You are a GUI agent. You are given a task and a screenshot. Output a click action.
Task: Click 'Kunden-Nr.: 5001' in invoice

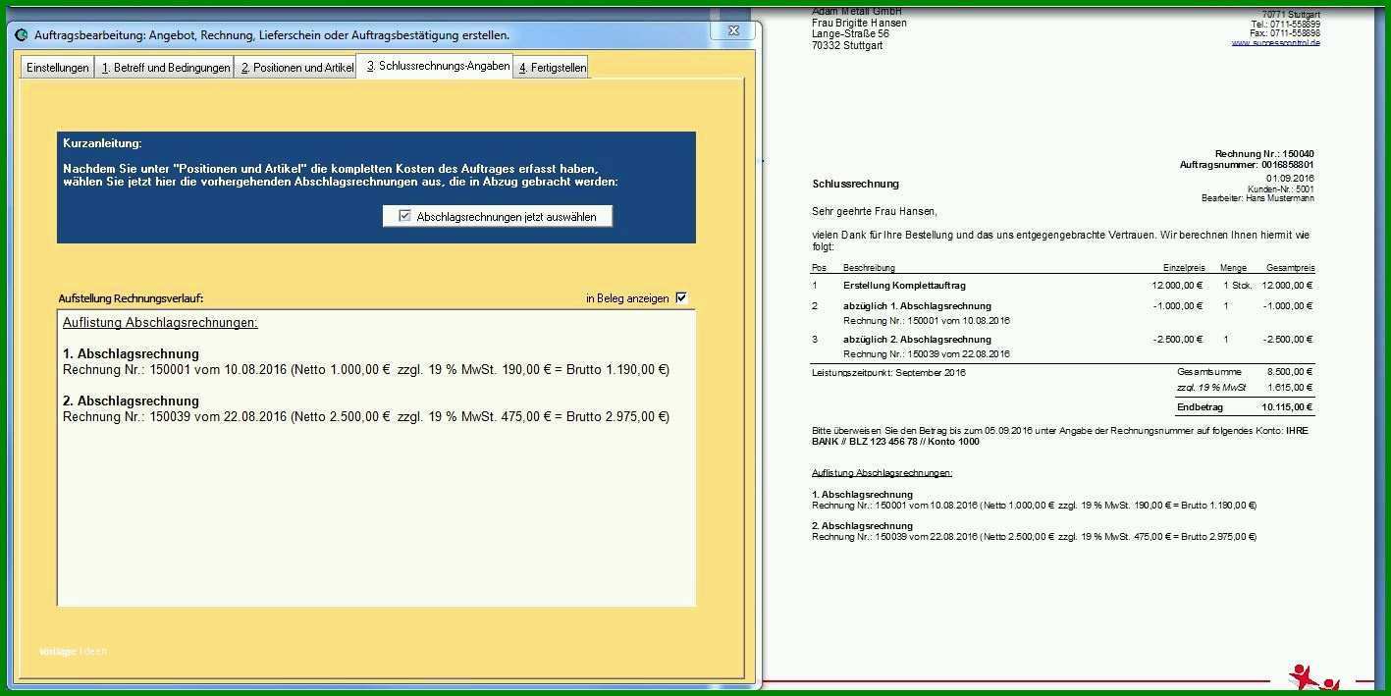click(1281, 188)
